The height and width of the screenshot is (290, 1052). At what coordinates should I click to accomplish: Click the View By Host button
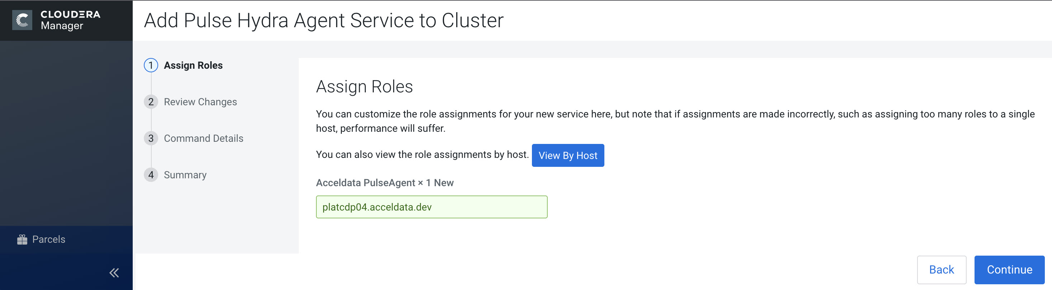(568, 155)
